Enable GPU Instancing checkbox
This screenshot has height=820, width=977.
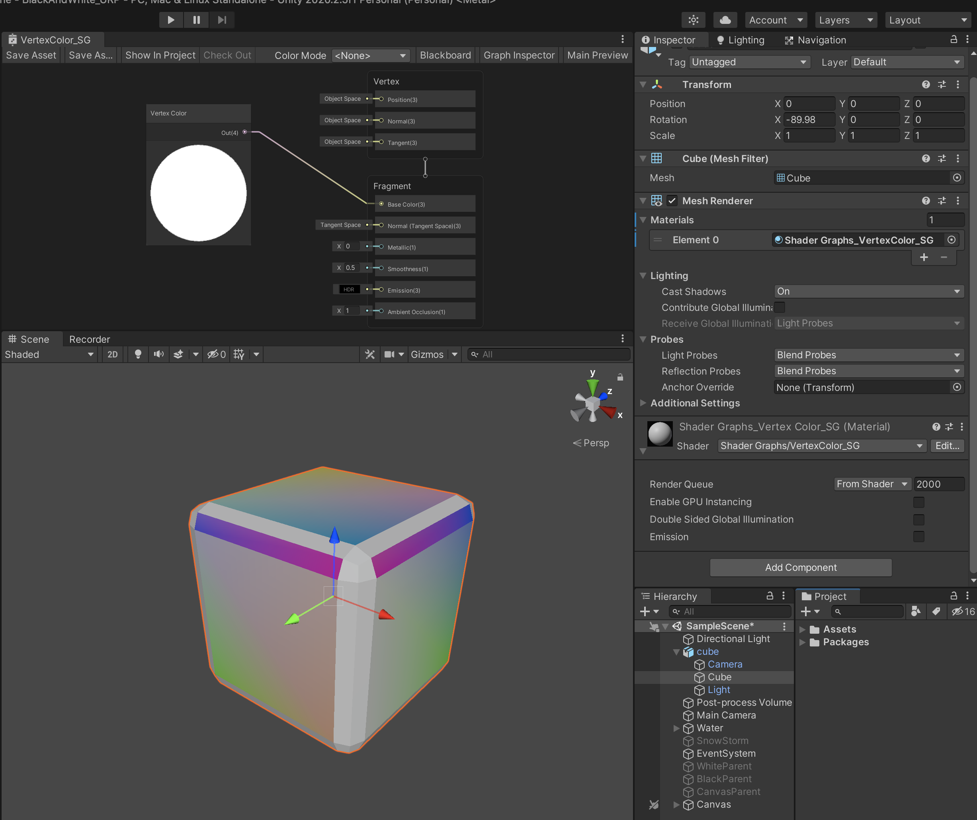pyautogui.click(x=918, y=502)
